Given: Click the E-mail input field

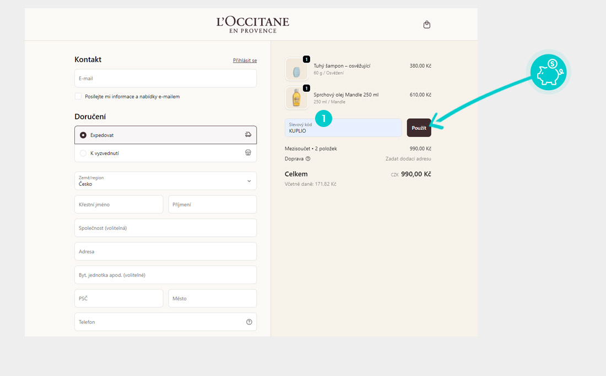Looking at the screenshot, I should [165, 78].
